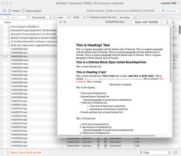Click round info icon in file000021.epb row
This screenshot has width=181, height=156.
tap(106, 142)
